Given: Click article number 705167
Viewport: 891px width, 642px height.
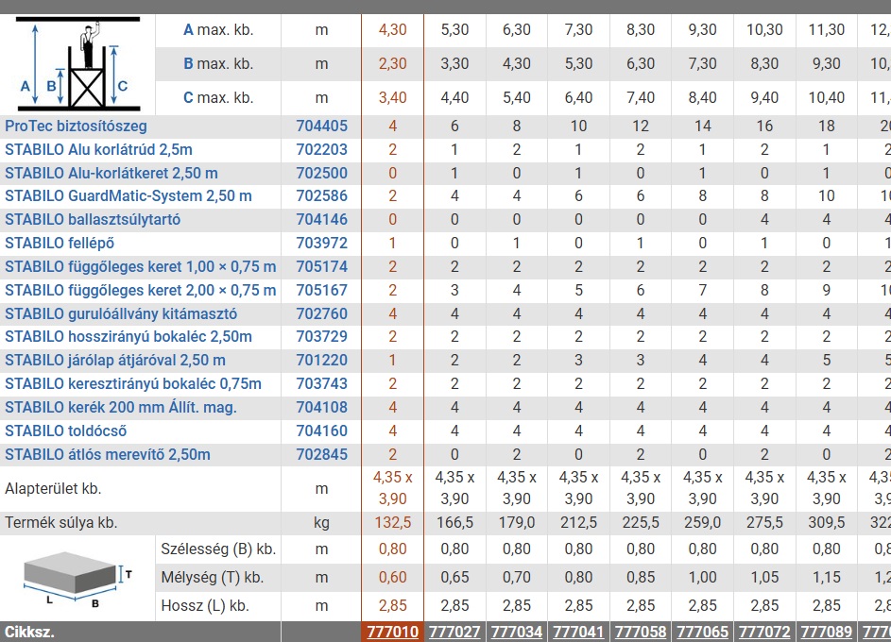Looking at the screenshot, I should (x=321, y=291).
